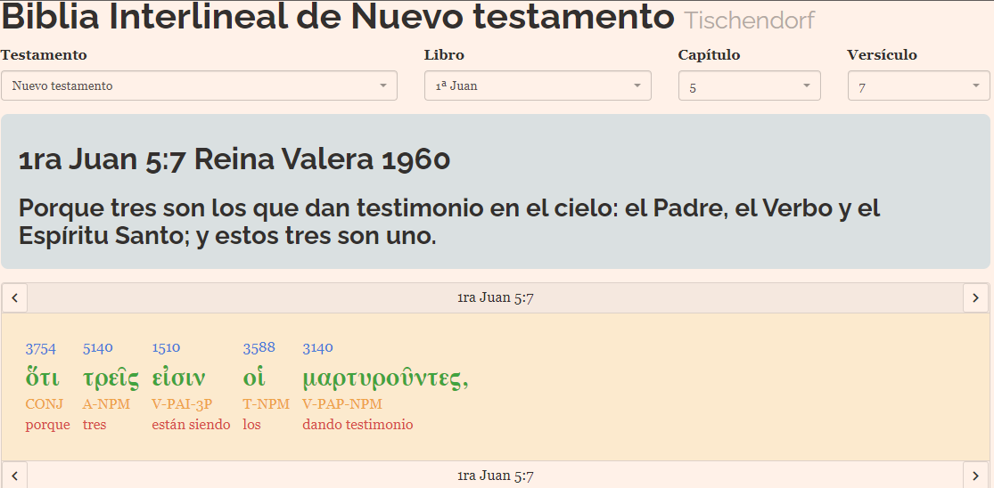Open the Libro dropdown showing 1ª Juan
Viewport: 994px width, 488px height.
pos(538,85)
